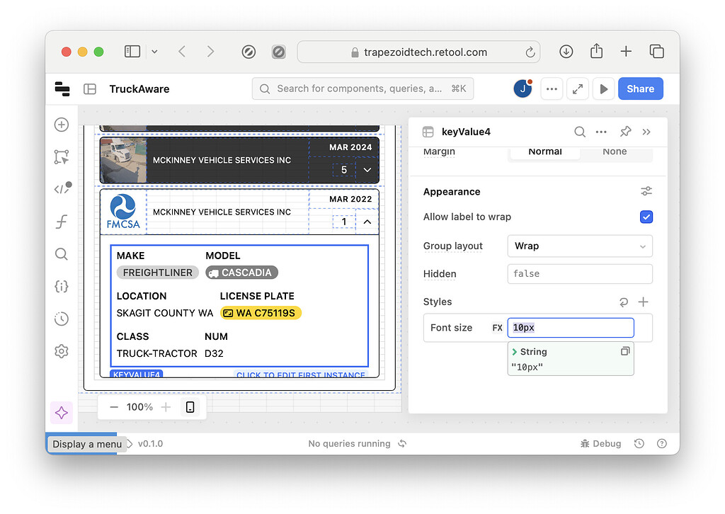This screenshot has width=725, height=514.
Task: Zoom in the canvas with plus
Action: click(166, 407)
